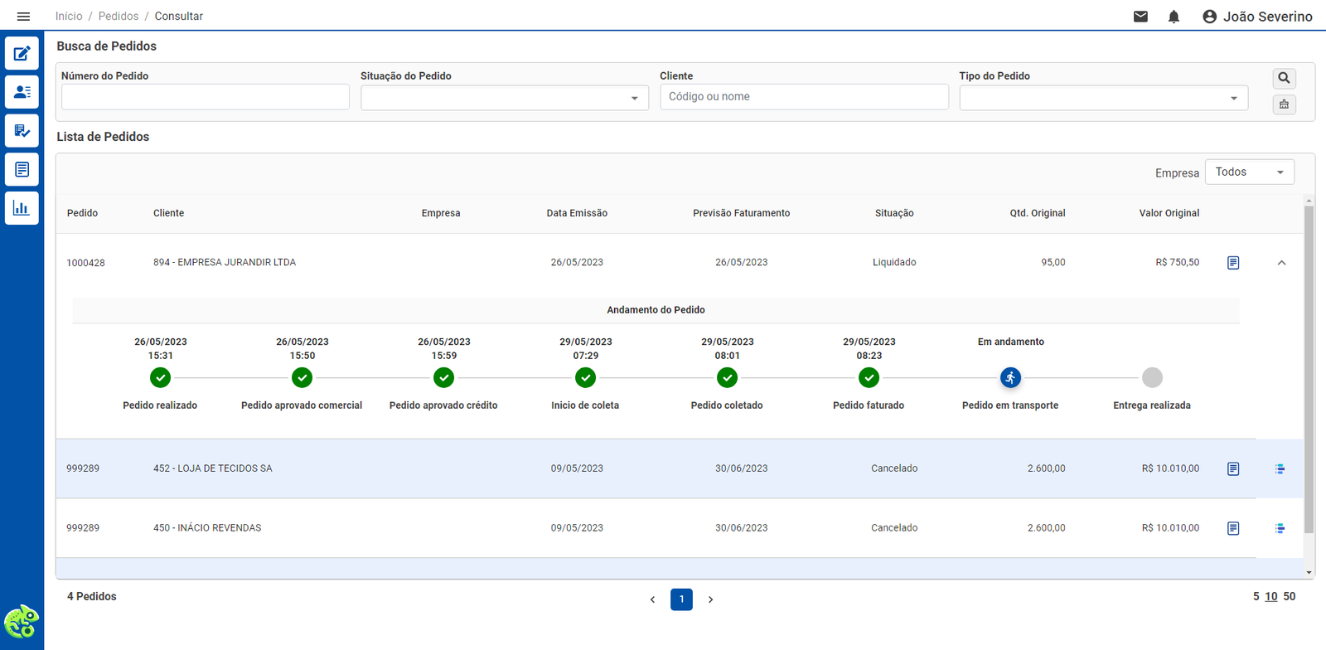The width and height of the screenshot is (1326, 650).
Task: Show 5 items per page
Action: [x=1256, y=597]
